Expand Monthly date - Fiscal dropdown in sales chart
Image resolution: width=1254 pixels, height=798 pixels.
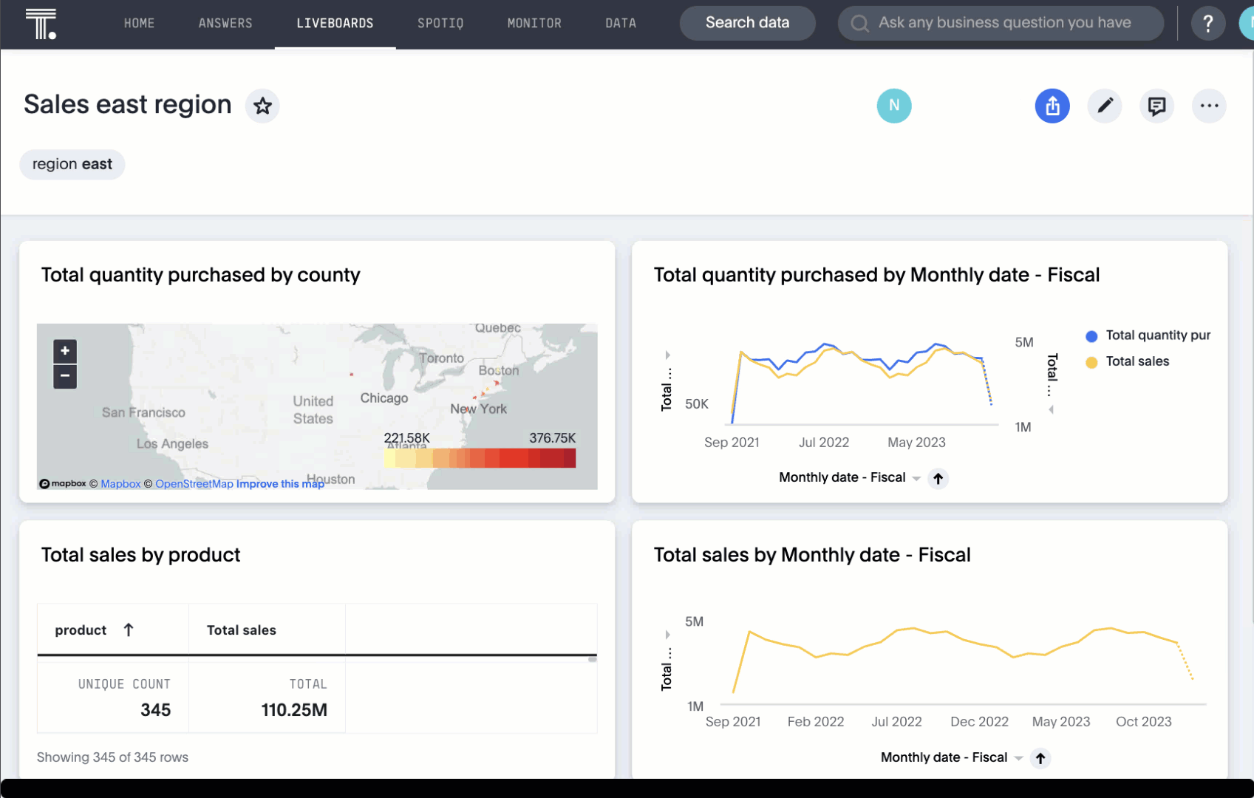[1018, 758]
